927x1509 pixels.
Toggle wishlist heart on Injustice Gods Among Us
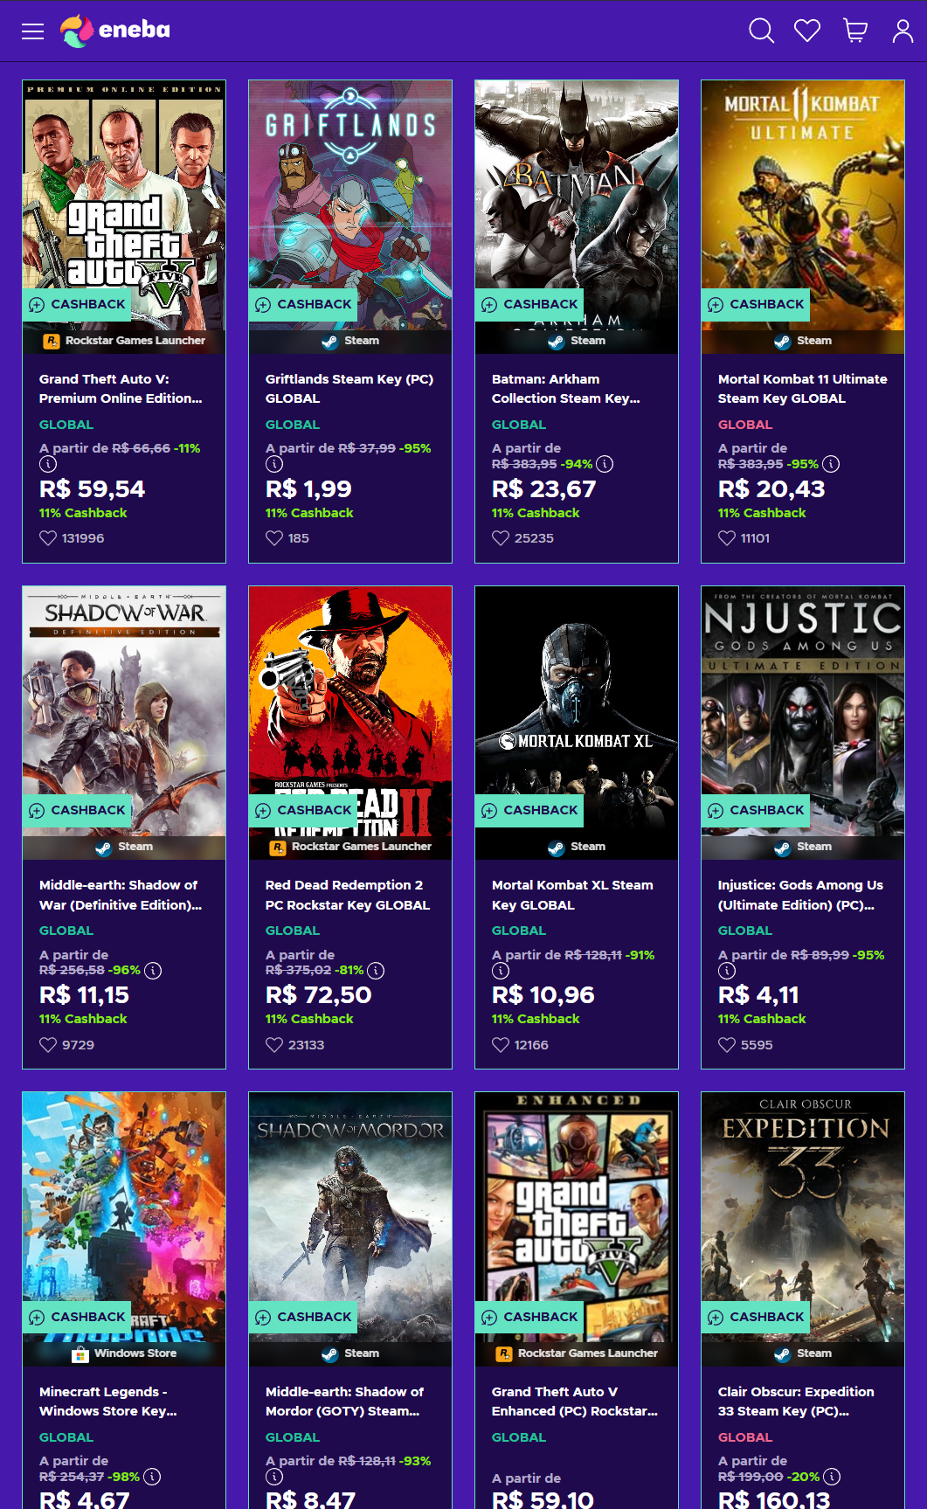tap(727, 1044)
